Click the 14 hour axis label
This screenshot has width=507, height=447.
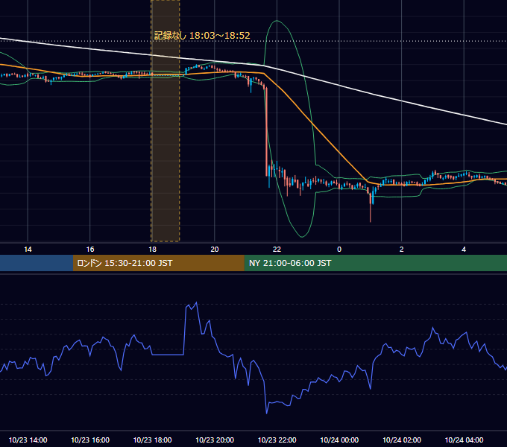(28, 250)
